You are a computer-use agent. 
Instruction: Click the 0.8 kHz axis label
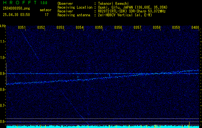(x=3, y=90)
